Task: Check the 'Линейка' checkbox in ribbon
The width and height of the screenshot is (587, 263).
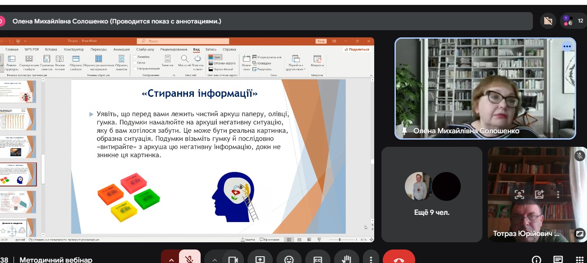Action: pos(135,57)
